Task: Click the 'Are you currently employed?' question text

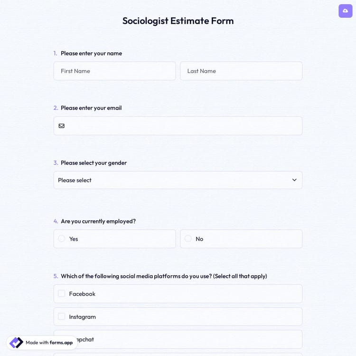Action: click(98, 221)
